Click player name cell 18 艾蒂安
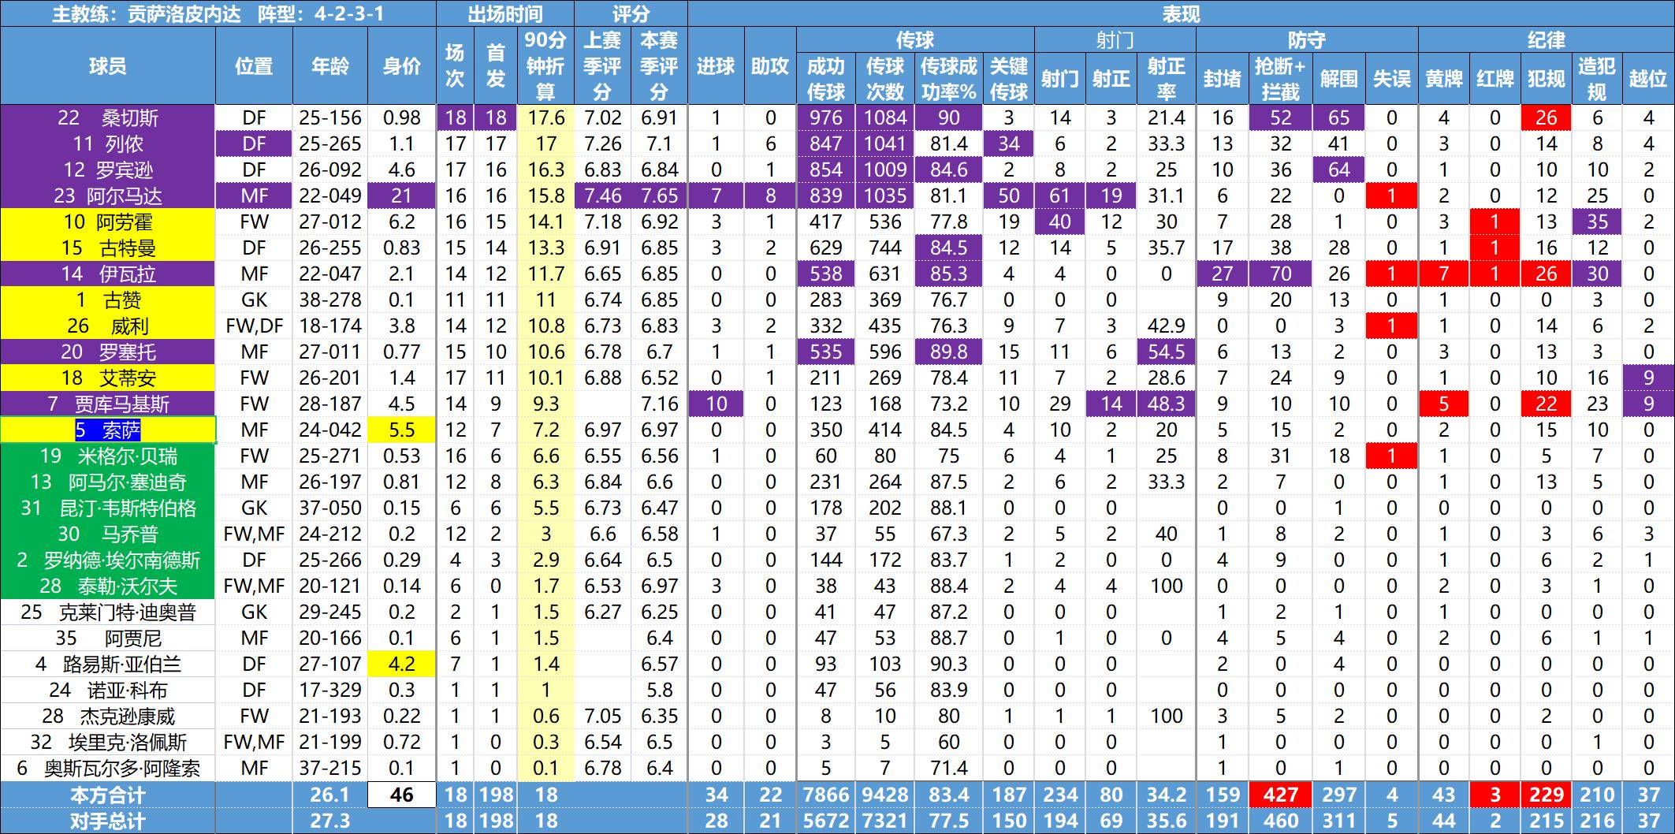This screenshot has height=834, width=1675. point(108,378)
